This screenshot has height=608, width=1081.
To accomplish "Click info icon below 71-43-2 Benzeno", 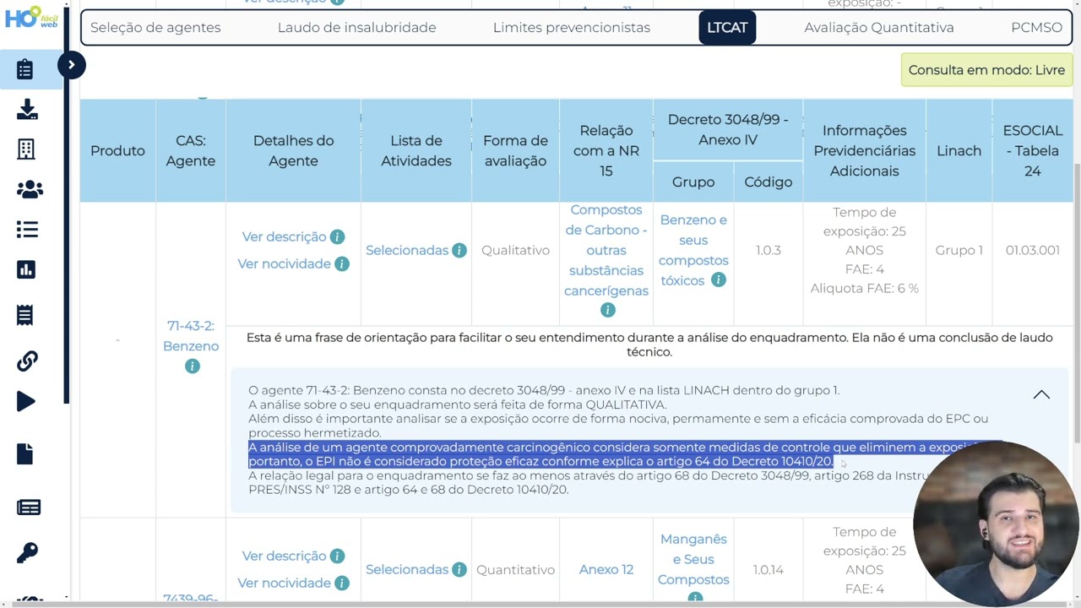I will (193, 366).
